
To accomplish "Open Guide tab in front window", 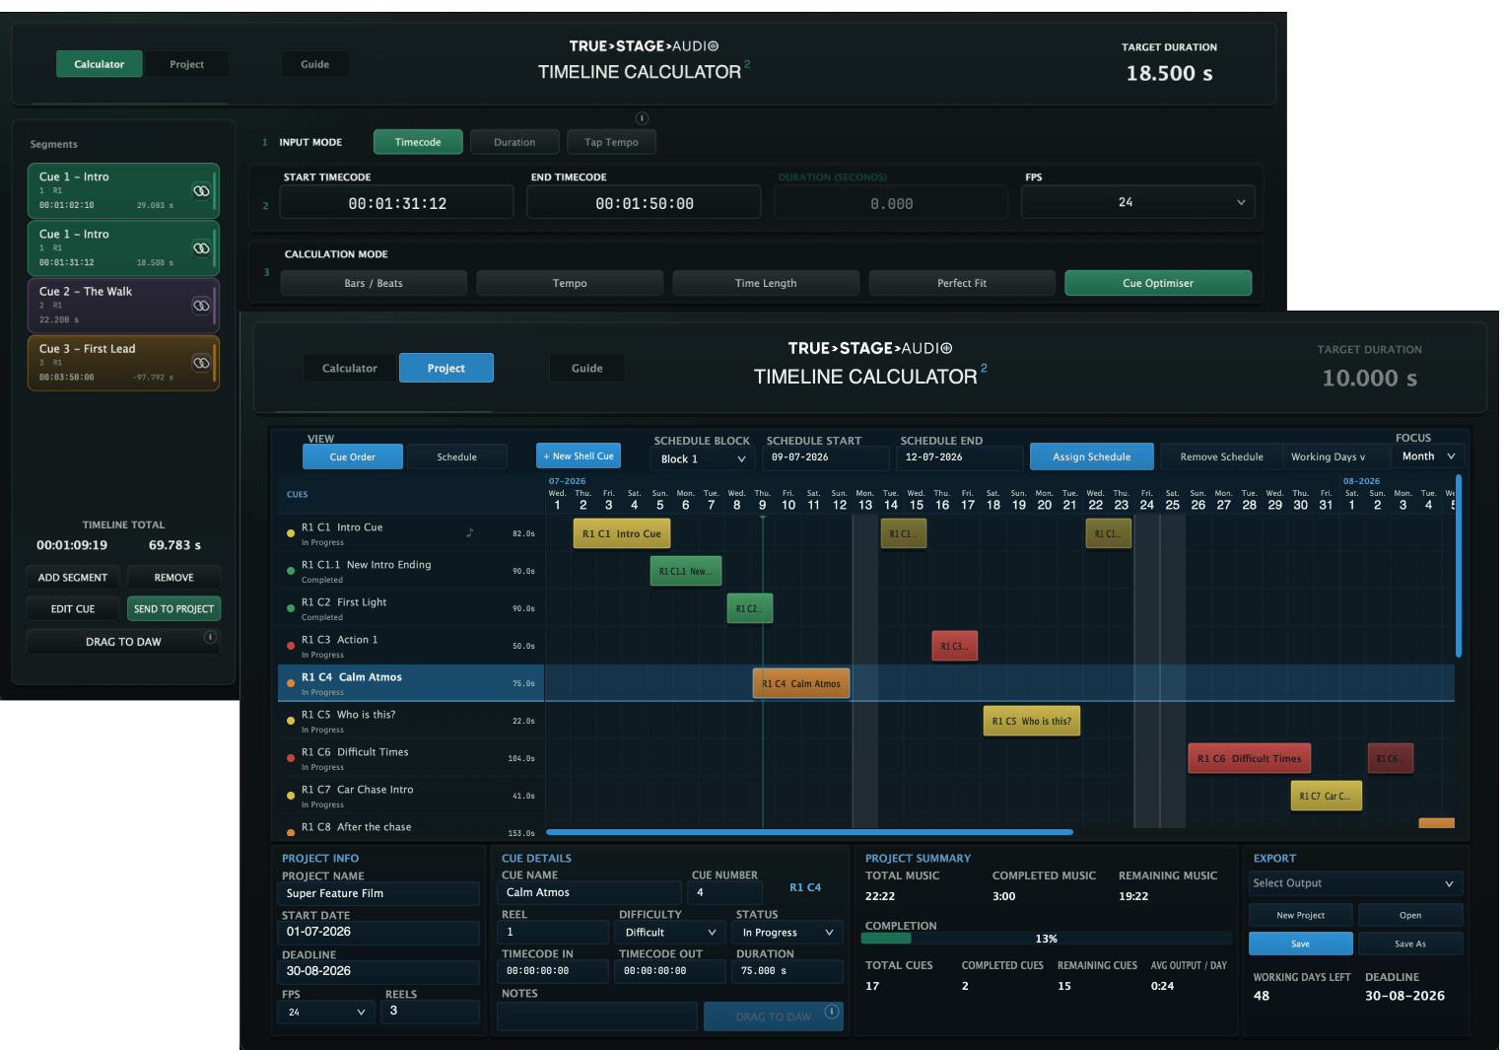I will point(587,368).
